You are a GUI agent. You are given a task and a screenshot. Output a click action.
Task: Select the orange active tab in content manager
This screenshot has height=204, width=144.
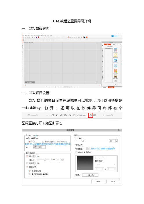click(x=107, y=44)
